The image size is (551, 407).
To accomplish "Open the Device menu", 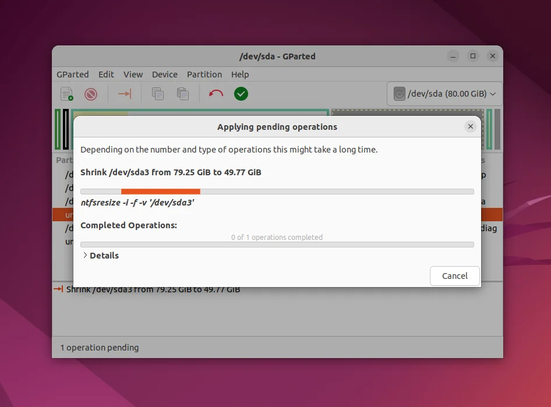I will pos(165,75).
